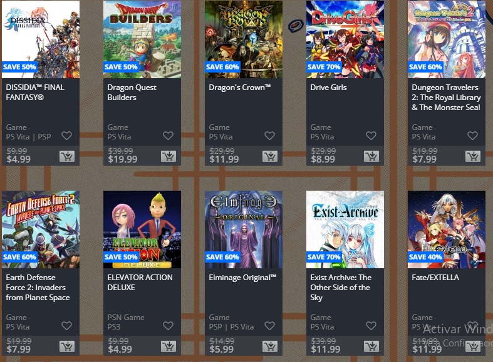Open Earth Defense Force 2 cover thumbnail
Viewport: 493px width, 362px height.
(x=41, y=229)
